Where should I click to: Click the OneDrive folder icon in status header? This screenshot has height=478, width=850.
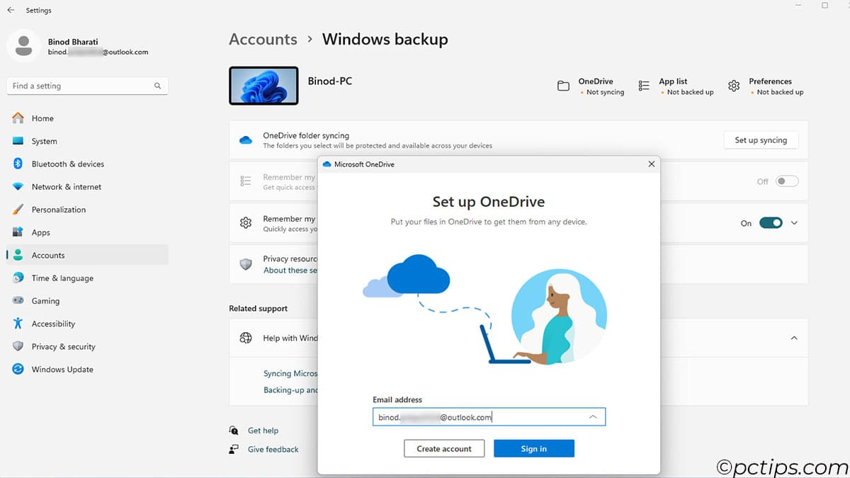coord(563,86)
